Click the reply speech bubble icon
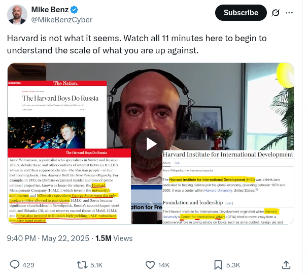Screen dimensions: 308x274 (x=15, y=265)
